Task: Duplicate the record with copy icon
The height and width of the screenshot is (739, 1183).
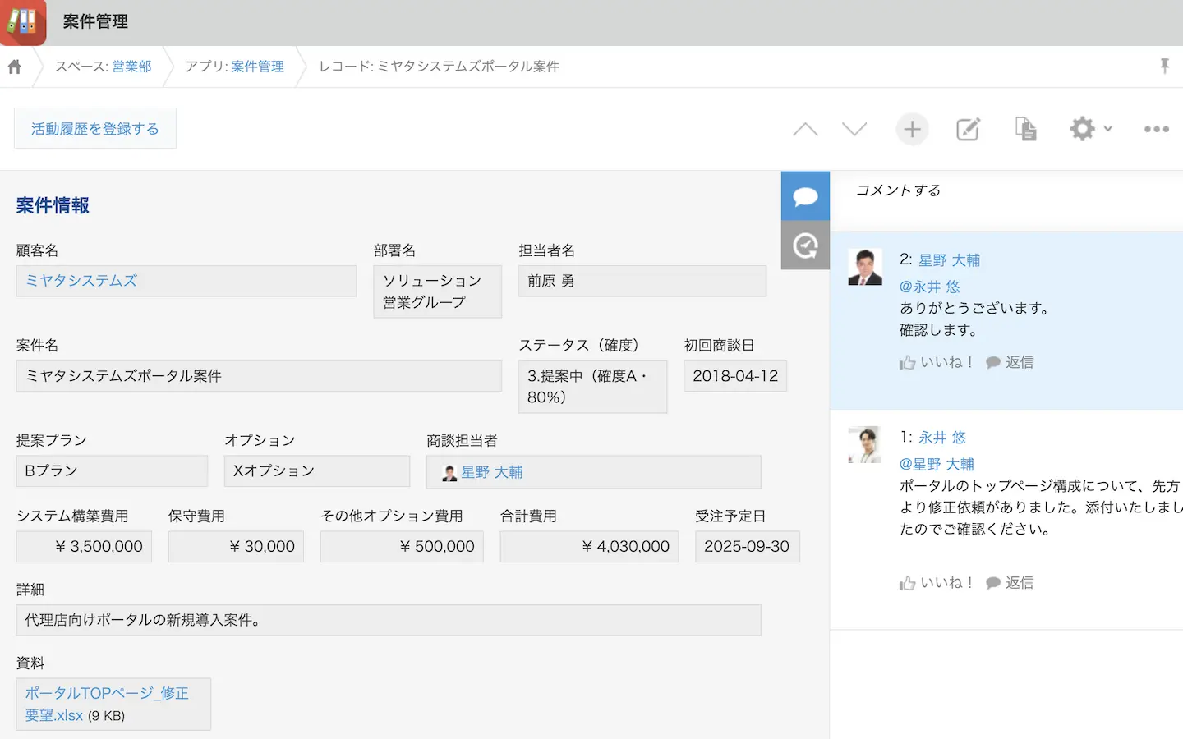Action: pyautogui.click(x=1025, y=129)
